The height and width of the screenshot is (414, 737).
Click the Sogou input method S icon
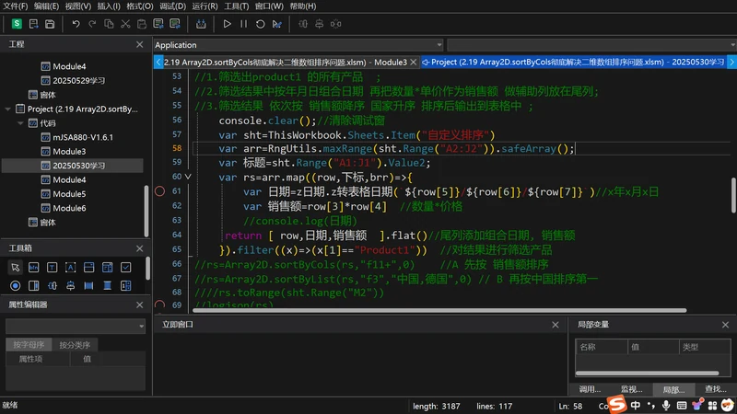pyautogui.click(x=617, y=404)
